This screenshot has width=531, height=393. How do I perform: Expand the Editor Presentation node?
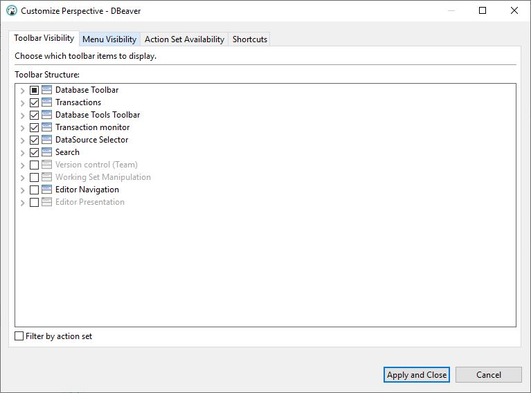(x=22, y=203)
